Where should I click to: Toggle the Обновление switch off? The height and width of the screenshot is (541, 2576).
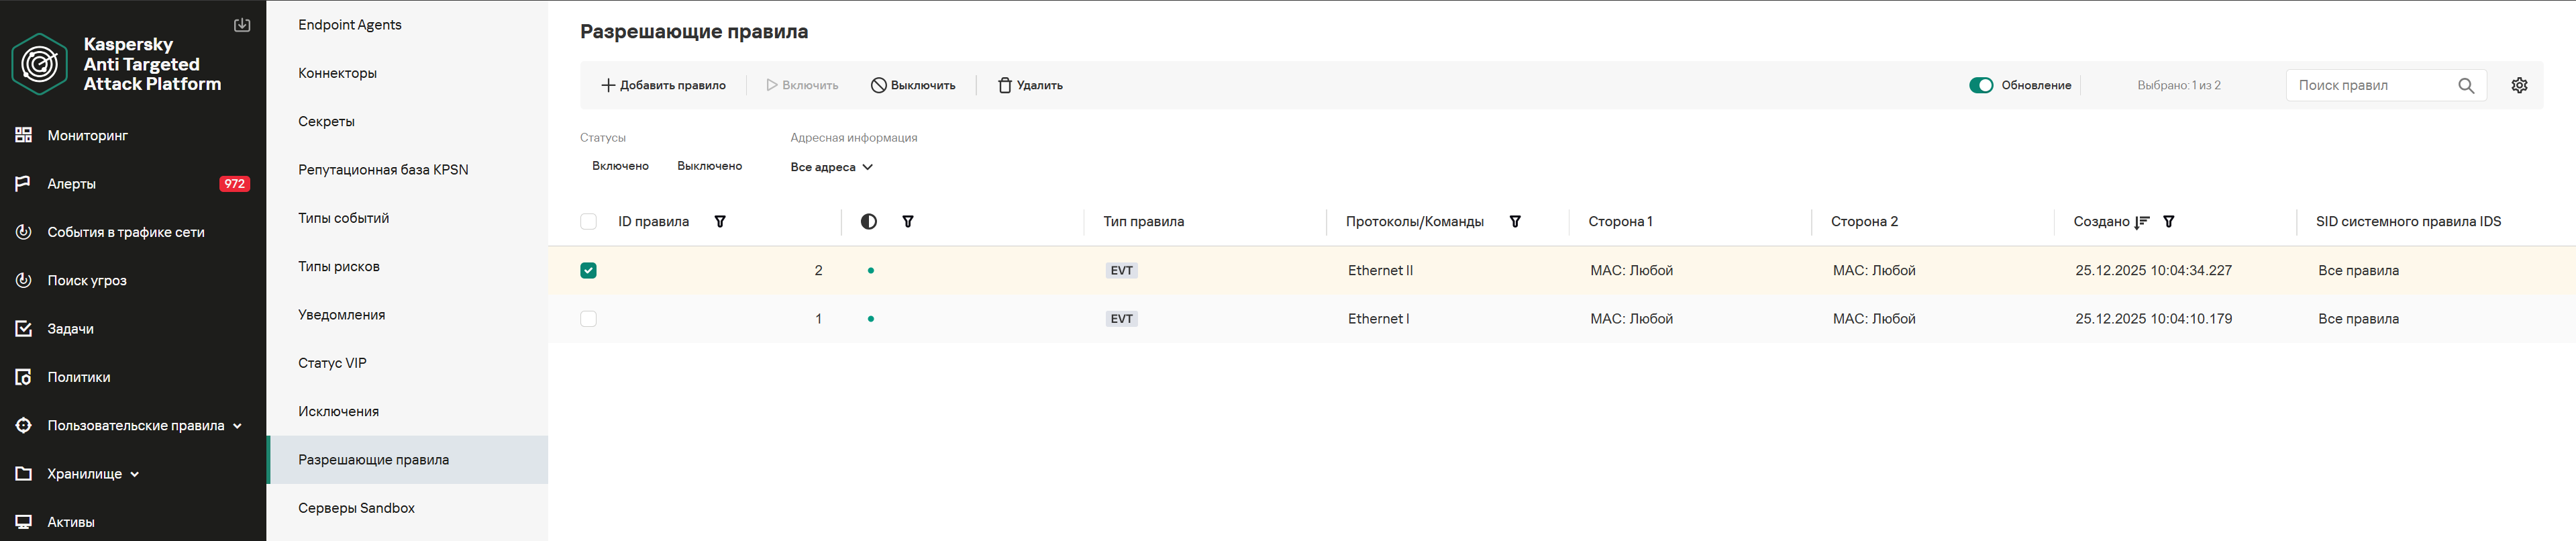pyautogui.click(x=1980, y=85)
